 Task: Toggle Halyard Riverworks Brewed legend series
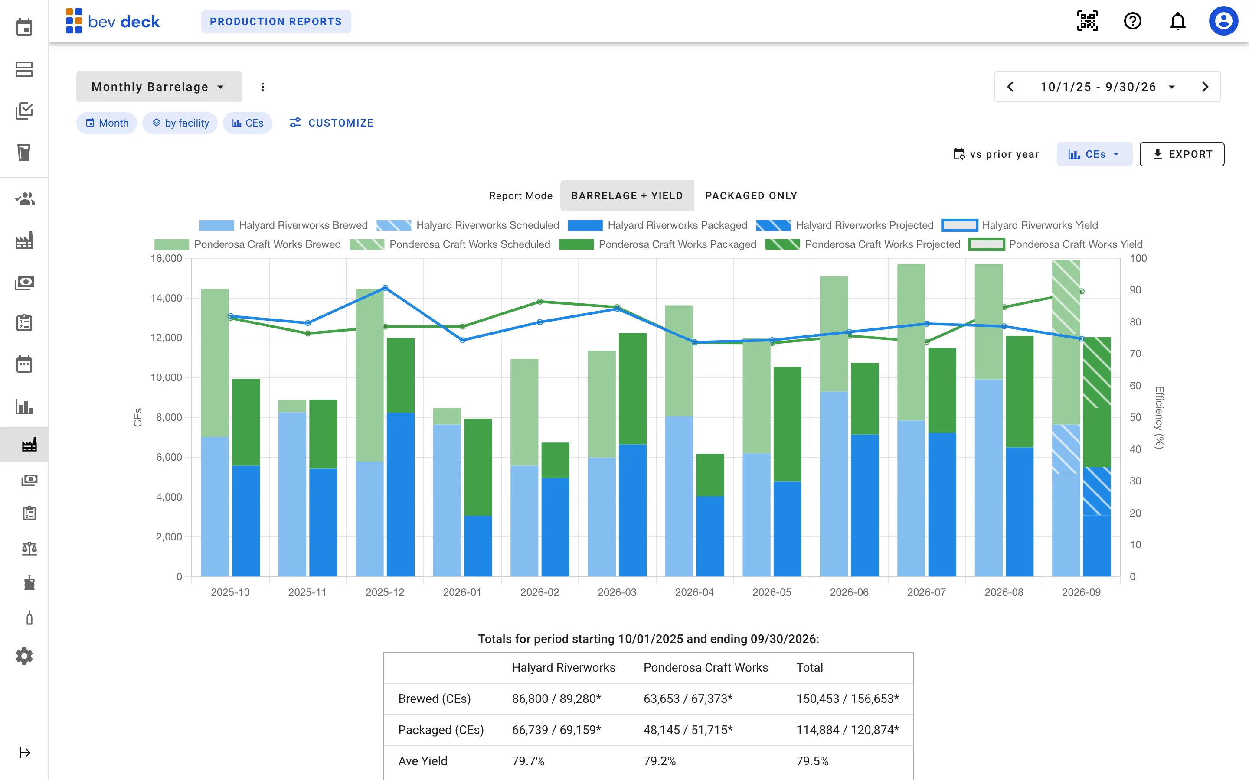283,225
